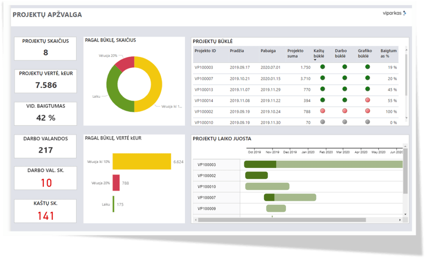Click the gray Darbo būklė dot for VP100010

[x=344, y=122]
